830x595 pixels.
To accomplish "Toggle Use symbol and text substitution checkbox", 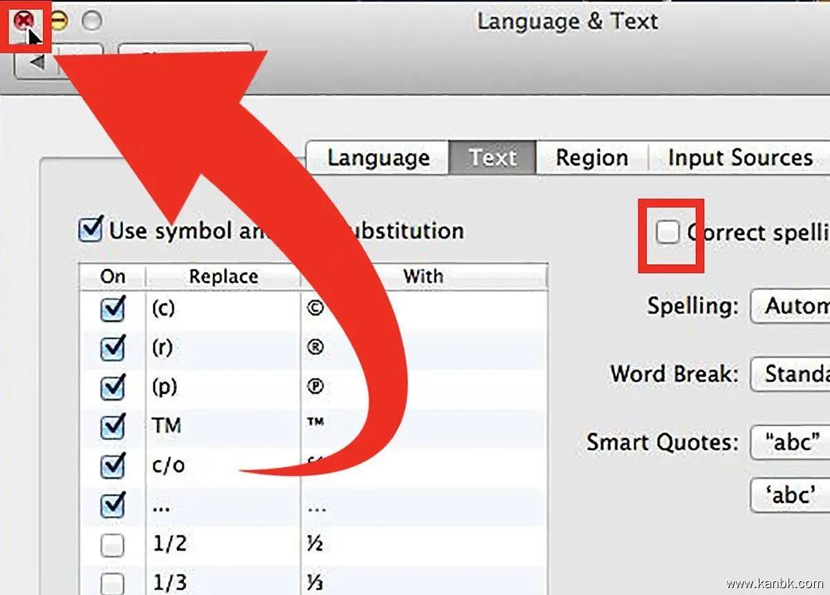I will (91, 230).
